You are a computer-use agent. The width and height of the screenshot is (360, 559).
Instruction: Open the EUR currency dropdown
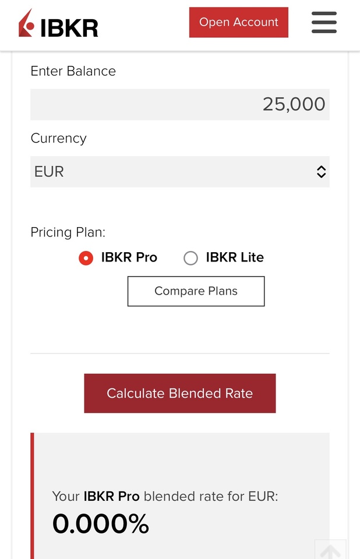pos(175,172)
